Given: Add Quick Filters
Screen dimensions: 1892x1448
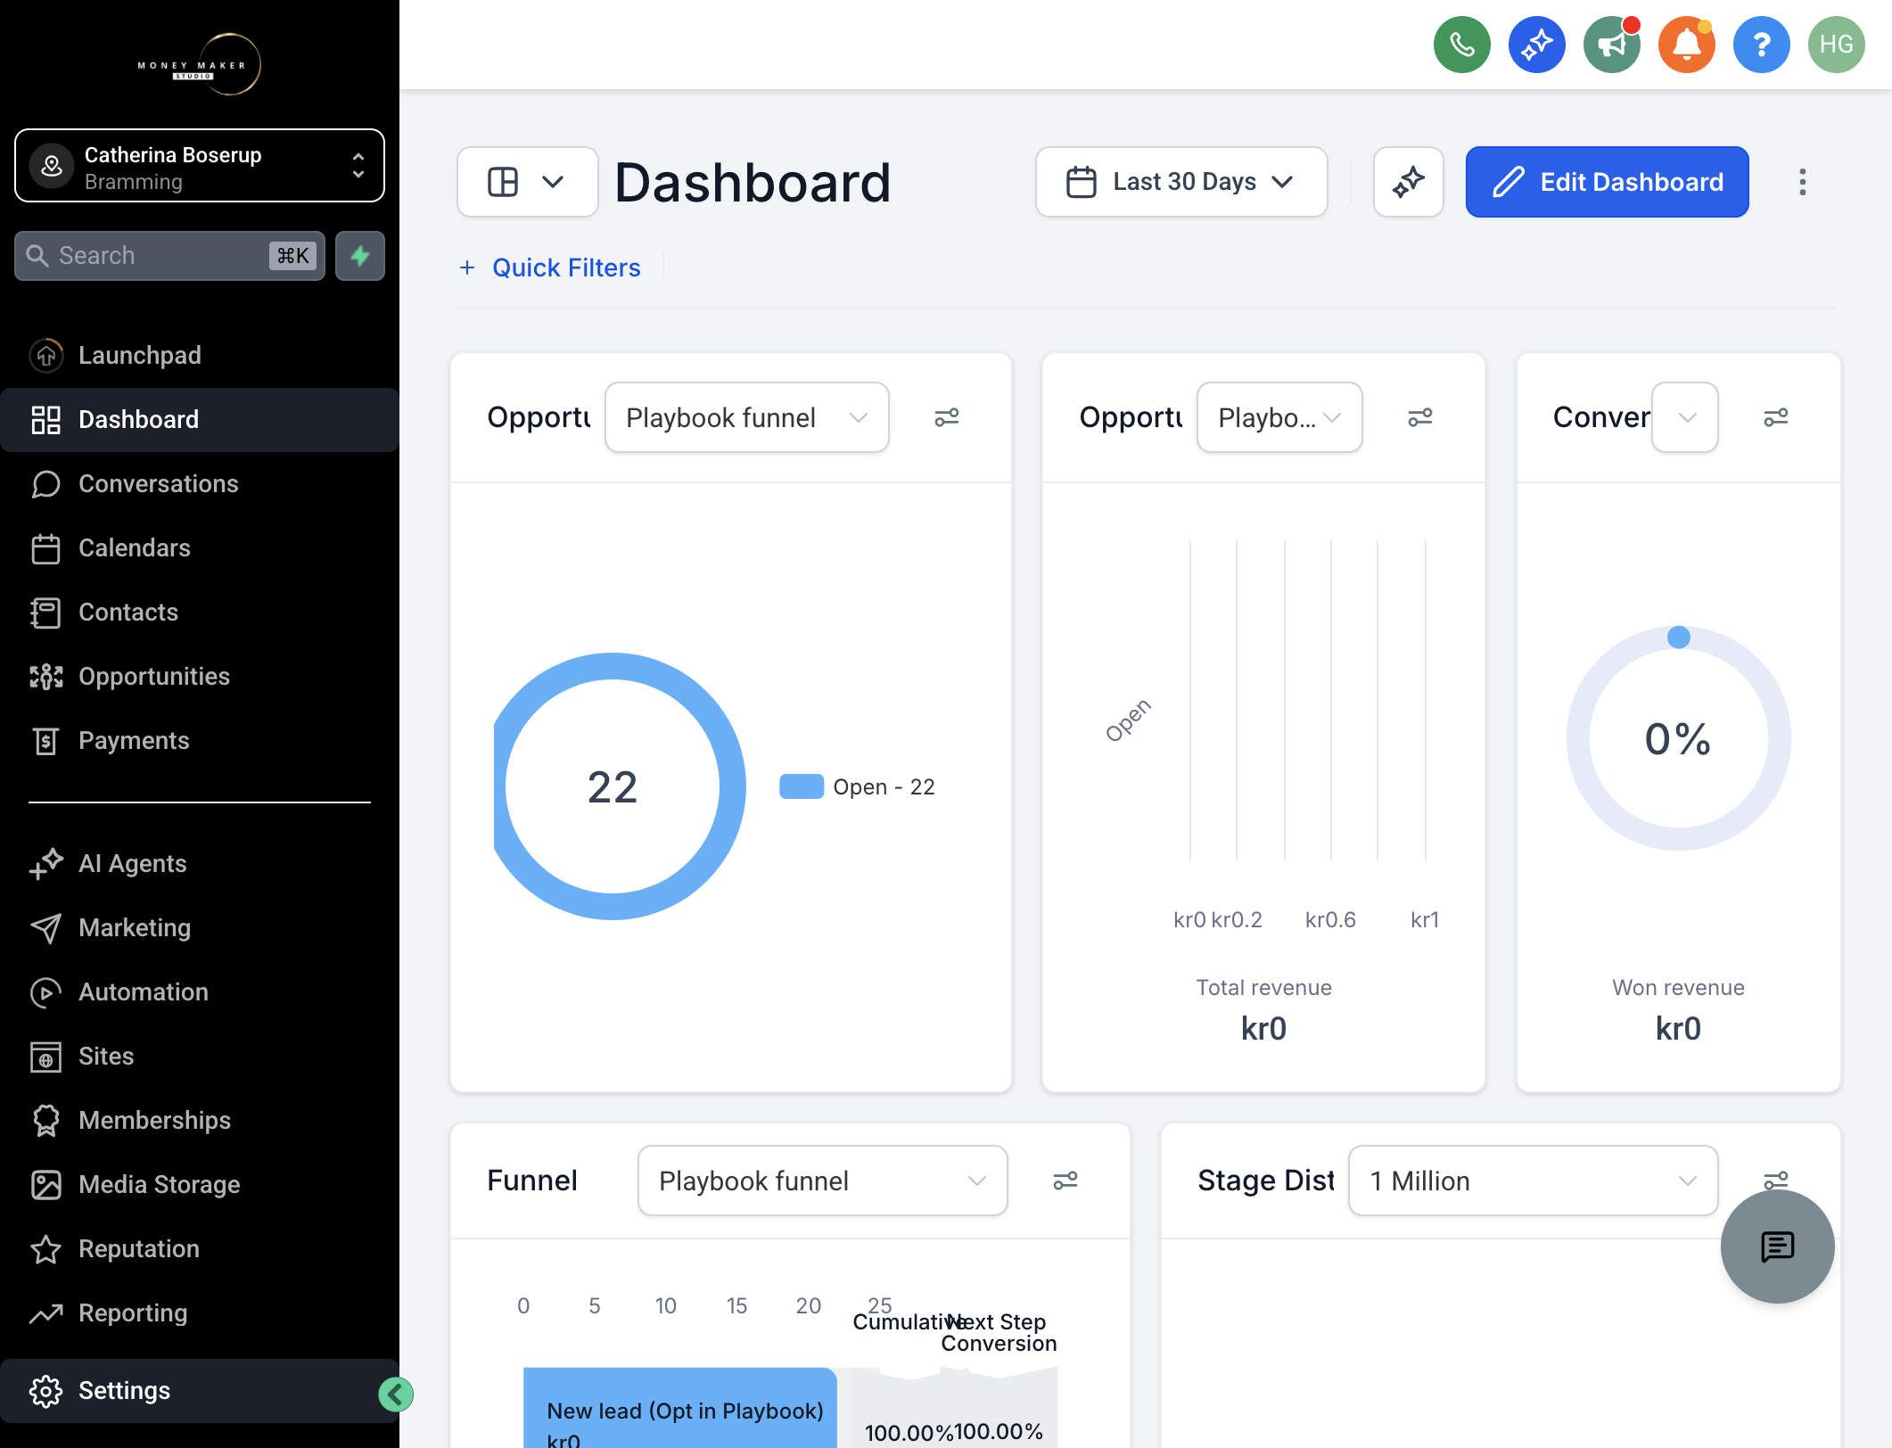Looking at the screenshot, I should [550, 267].
